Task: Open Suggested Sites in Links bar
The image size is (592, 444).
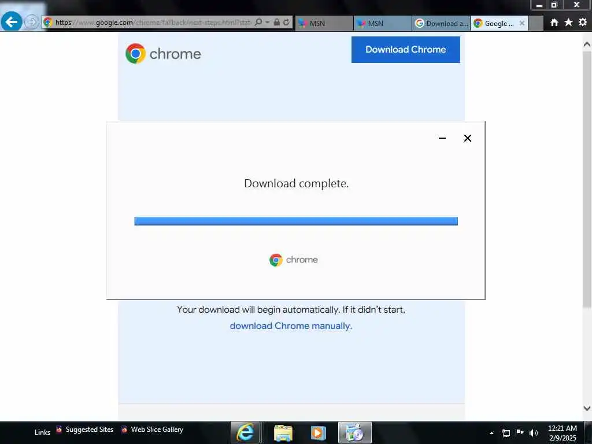Action: coord(85,430)
